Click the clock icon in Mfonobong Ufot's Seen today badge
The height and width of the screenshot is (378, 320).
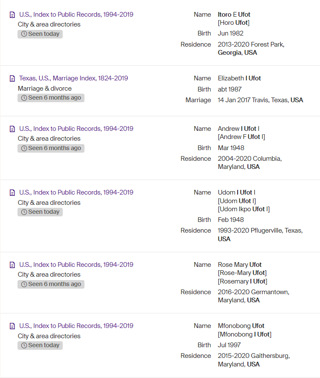24,345
